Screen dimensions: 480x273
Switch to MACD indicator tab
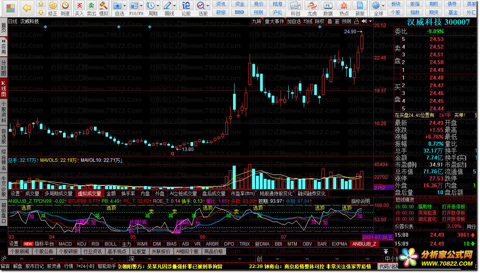(x=65, y=244)
